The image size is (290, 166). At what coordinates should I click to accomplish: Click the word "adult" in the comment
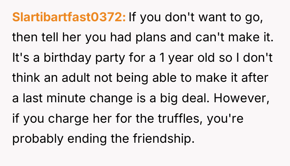[x=76, y=78]
